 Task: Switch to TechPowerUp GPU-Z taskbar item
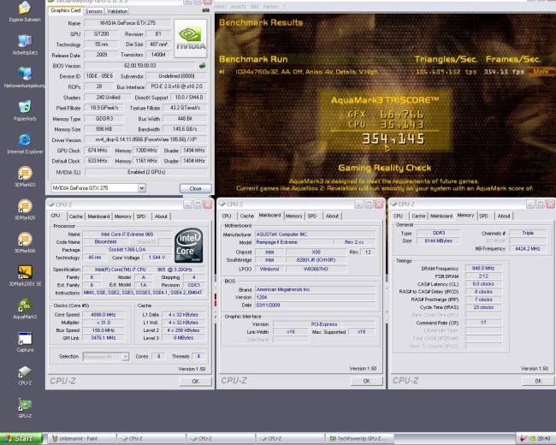(x=359, y=439)
